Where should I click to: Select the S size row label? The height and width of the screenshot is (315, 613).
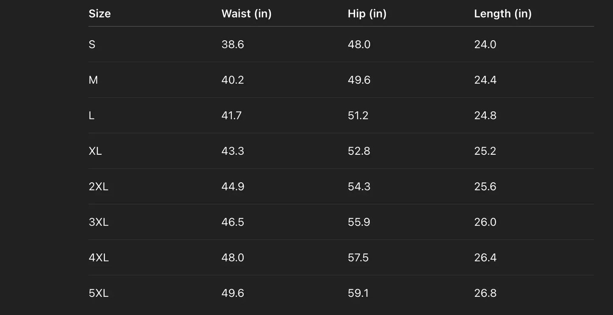(92, 45)
